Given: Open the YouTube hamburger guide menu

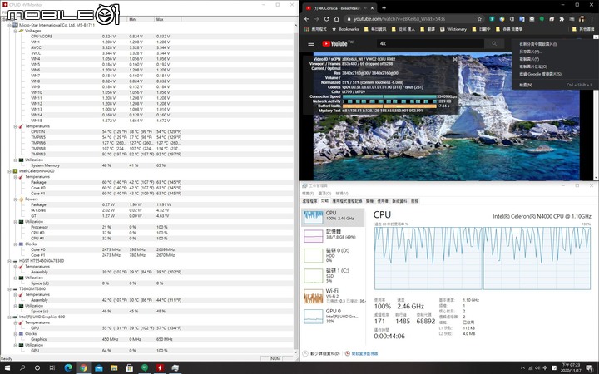Looking at the screenshot, I should click(x=311, y=43).
